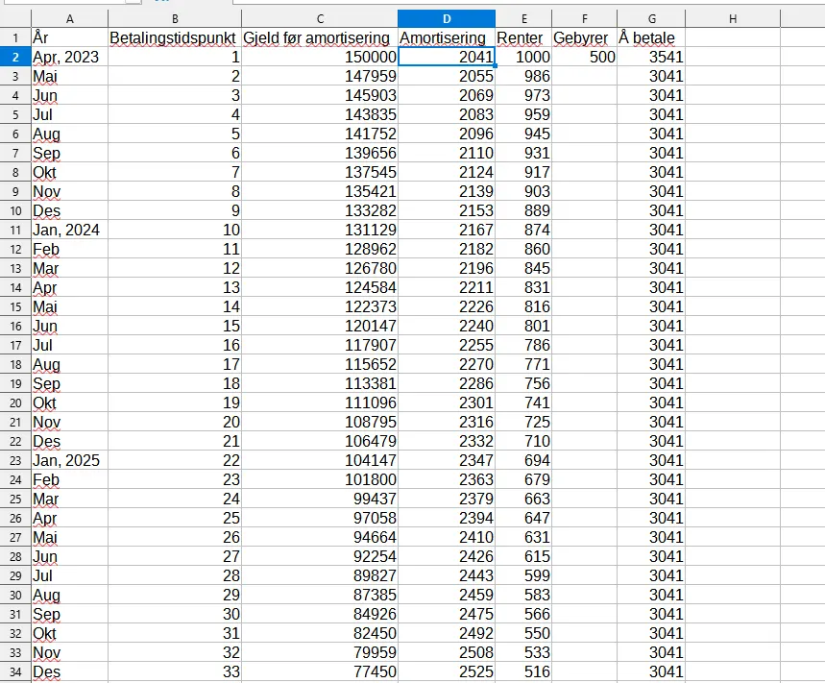Select interest cell 986
The width and height of the screenshot is (825, 683).
tap(524, 76)
